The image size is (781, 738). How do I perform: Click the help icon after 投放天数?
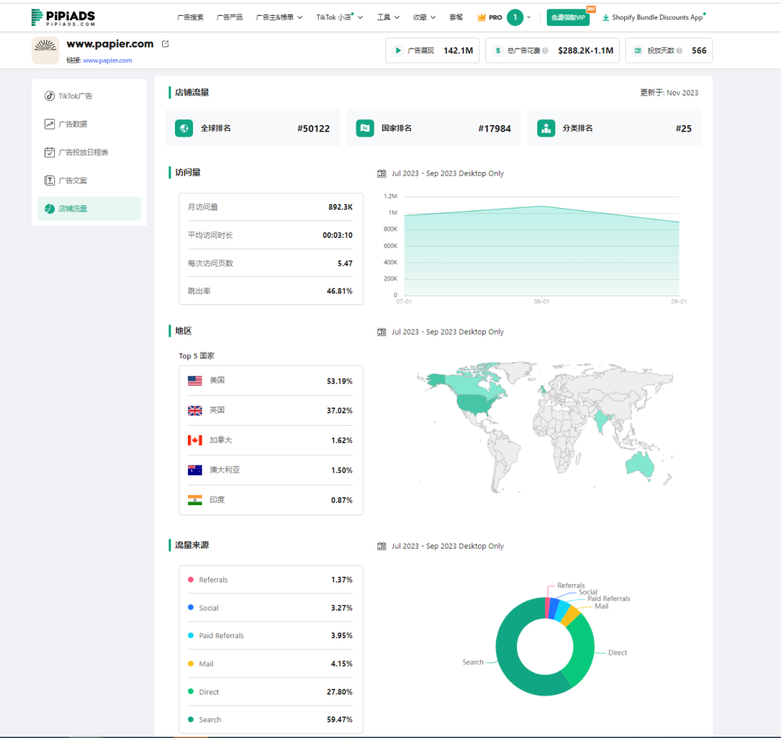pyautogui.click(x=679, y=51)
